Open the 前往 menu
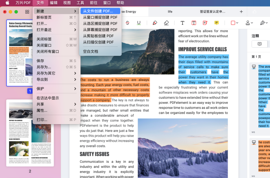 click(x=94, y=3)
